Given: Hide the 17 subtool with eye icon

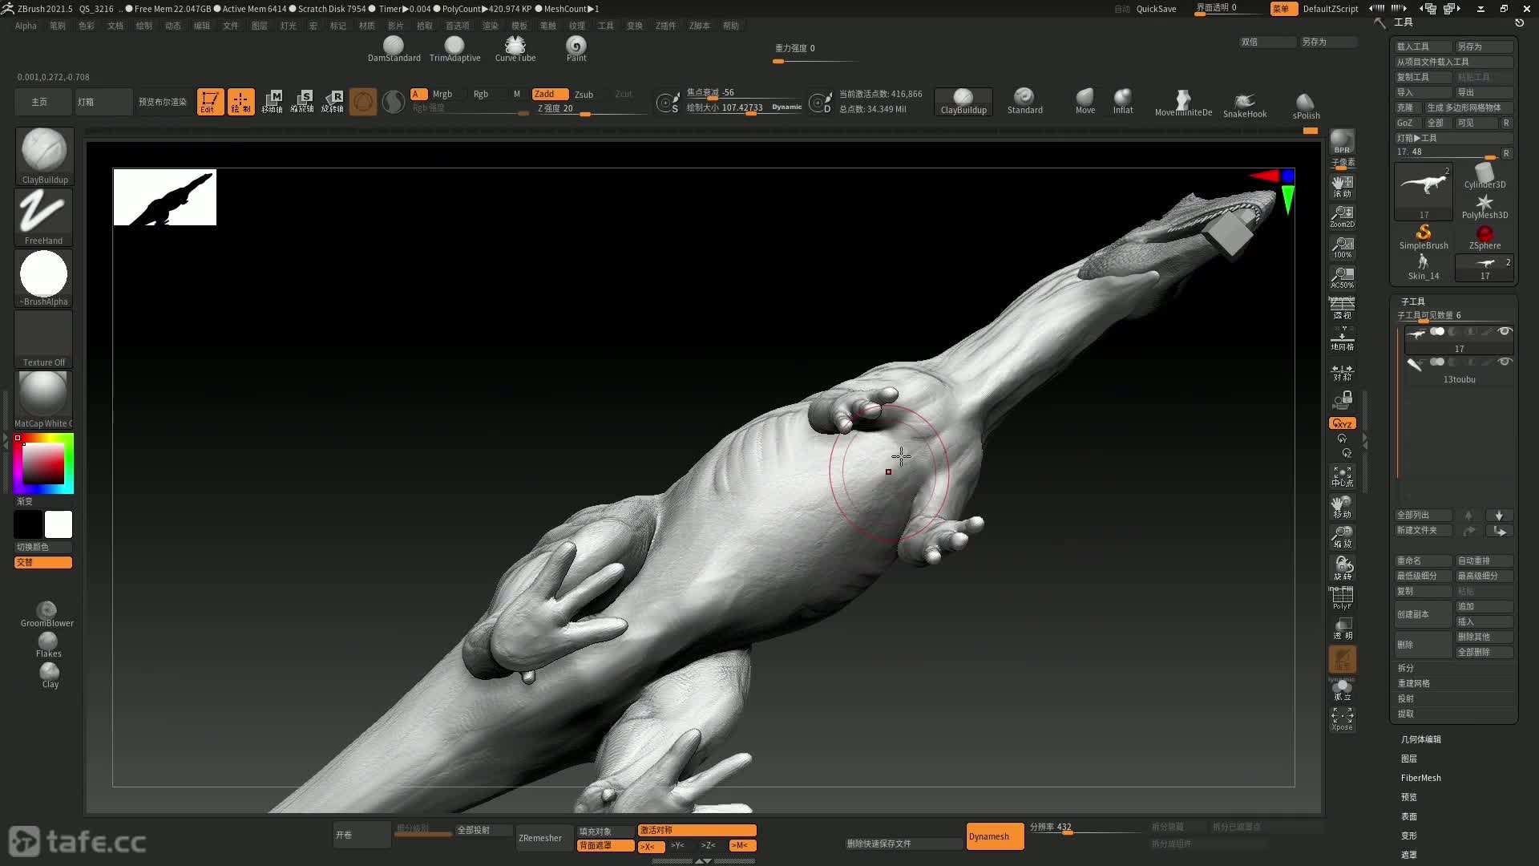Looking at the screenshot, I should click(1505, 331).
